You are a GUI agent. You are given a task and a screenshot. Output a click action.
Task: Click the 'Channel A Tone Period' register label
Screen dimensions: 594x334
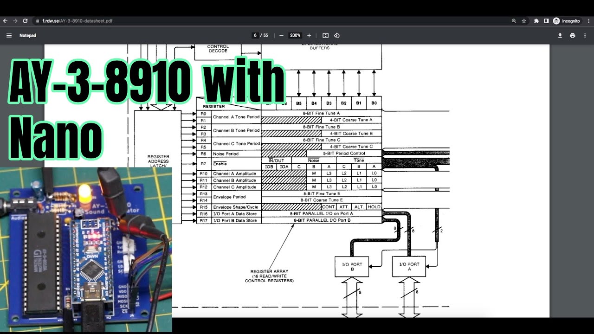pyautogui.click(x=236, y=117)
